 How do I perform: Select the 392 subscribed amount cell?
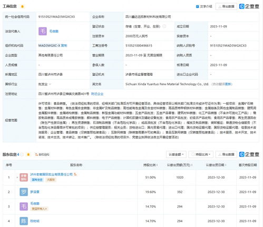180,192
